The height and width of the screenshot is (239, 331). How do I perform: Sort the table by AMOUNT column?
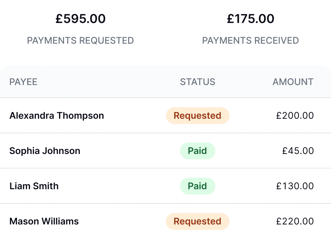(x=293, y=82)
